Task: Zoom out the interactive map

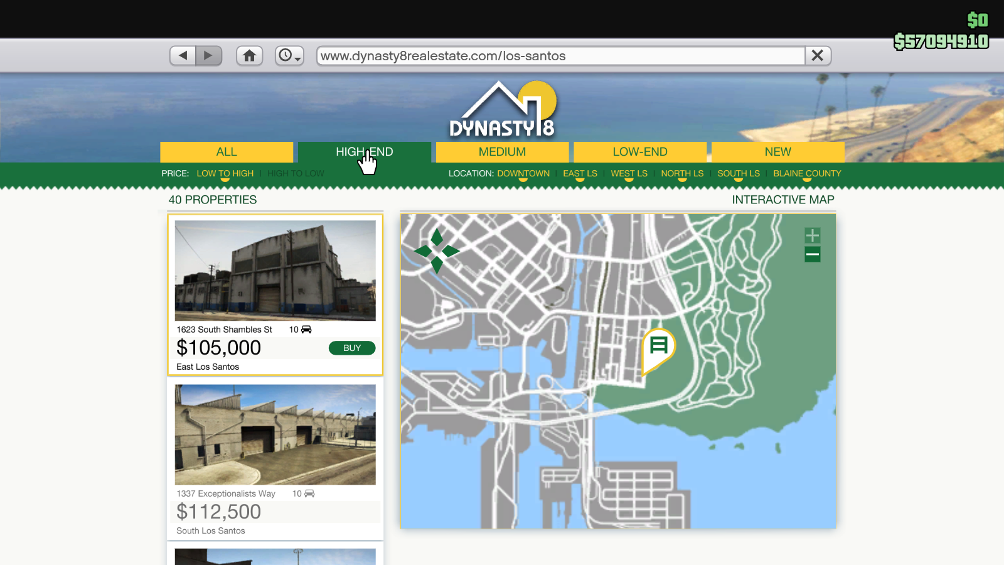Action: [813, 254]
